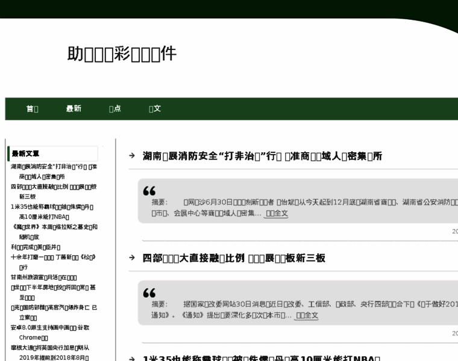Click the quote mark icon in the 四部 summary

[x=149, y=293]
